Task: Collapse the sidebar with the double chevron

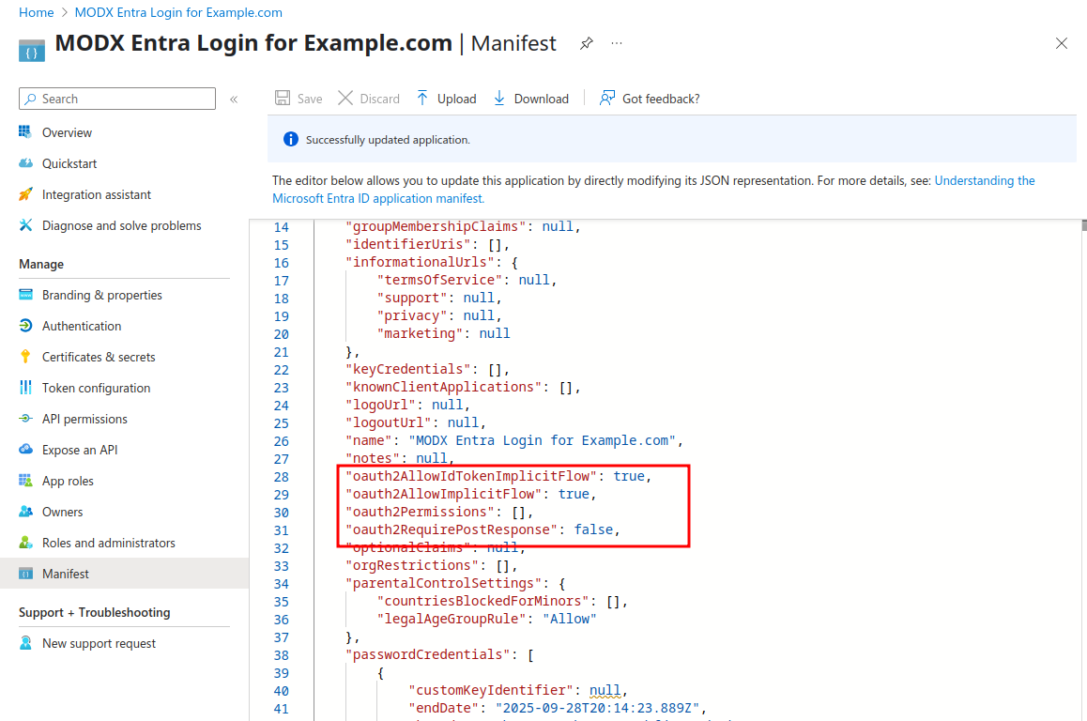Action: pos(234,100)
